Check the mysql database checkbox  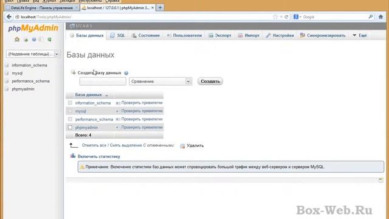point(71,111)
